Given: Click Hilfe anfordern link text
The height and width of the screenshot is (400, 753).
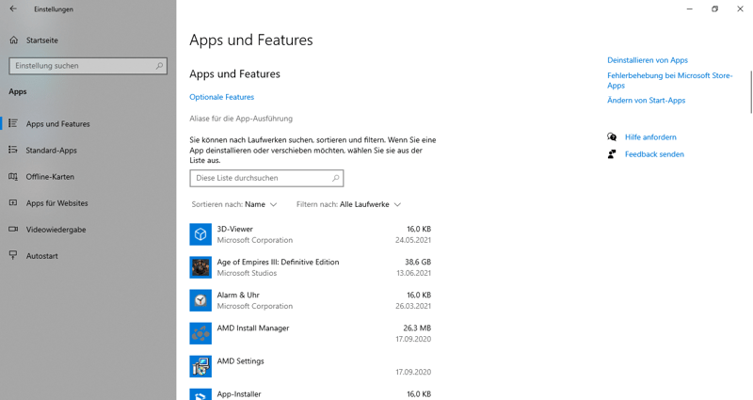Looking at the screenshot, I should pos(650,136).
